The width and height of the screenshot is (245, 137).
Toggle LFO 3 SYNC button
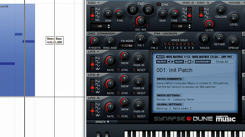point(118,116)
